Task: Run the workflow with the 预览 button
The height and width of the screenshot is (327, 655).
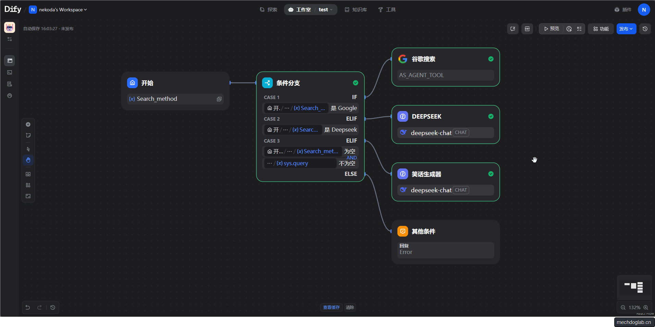Action: 551,29
